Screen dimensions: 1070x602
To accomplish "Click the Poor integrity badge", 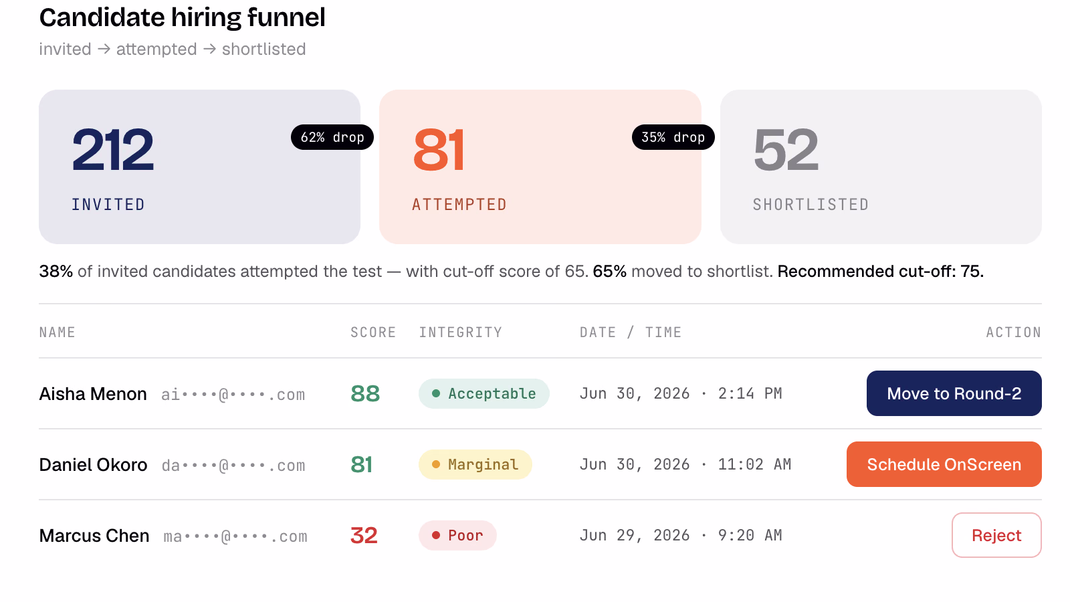I will tap(457, 535).
